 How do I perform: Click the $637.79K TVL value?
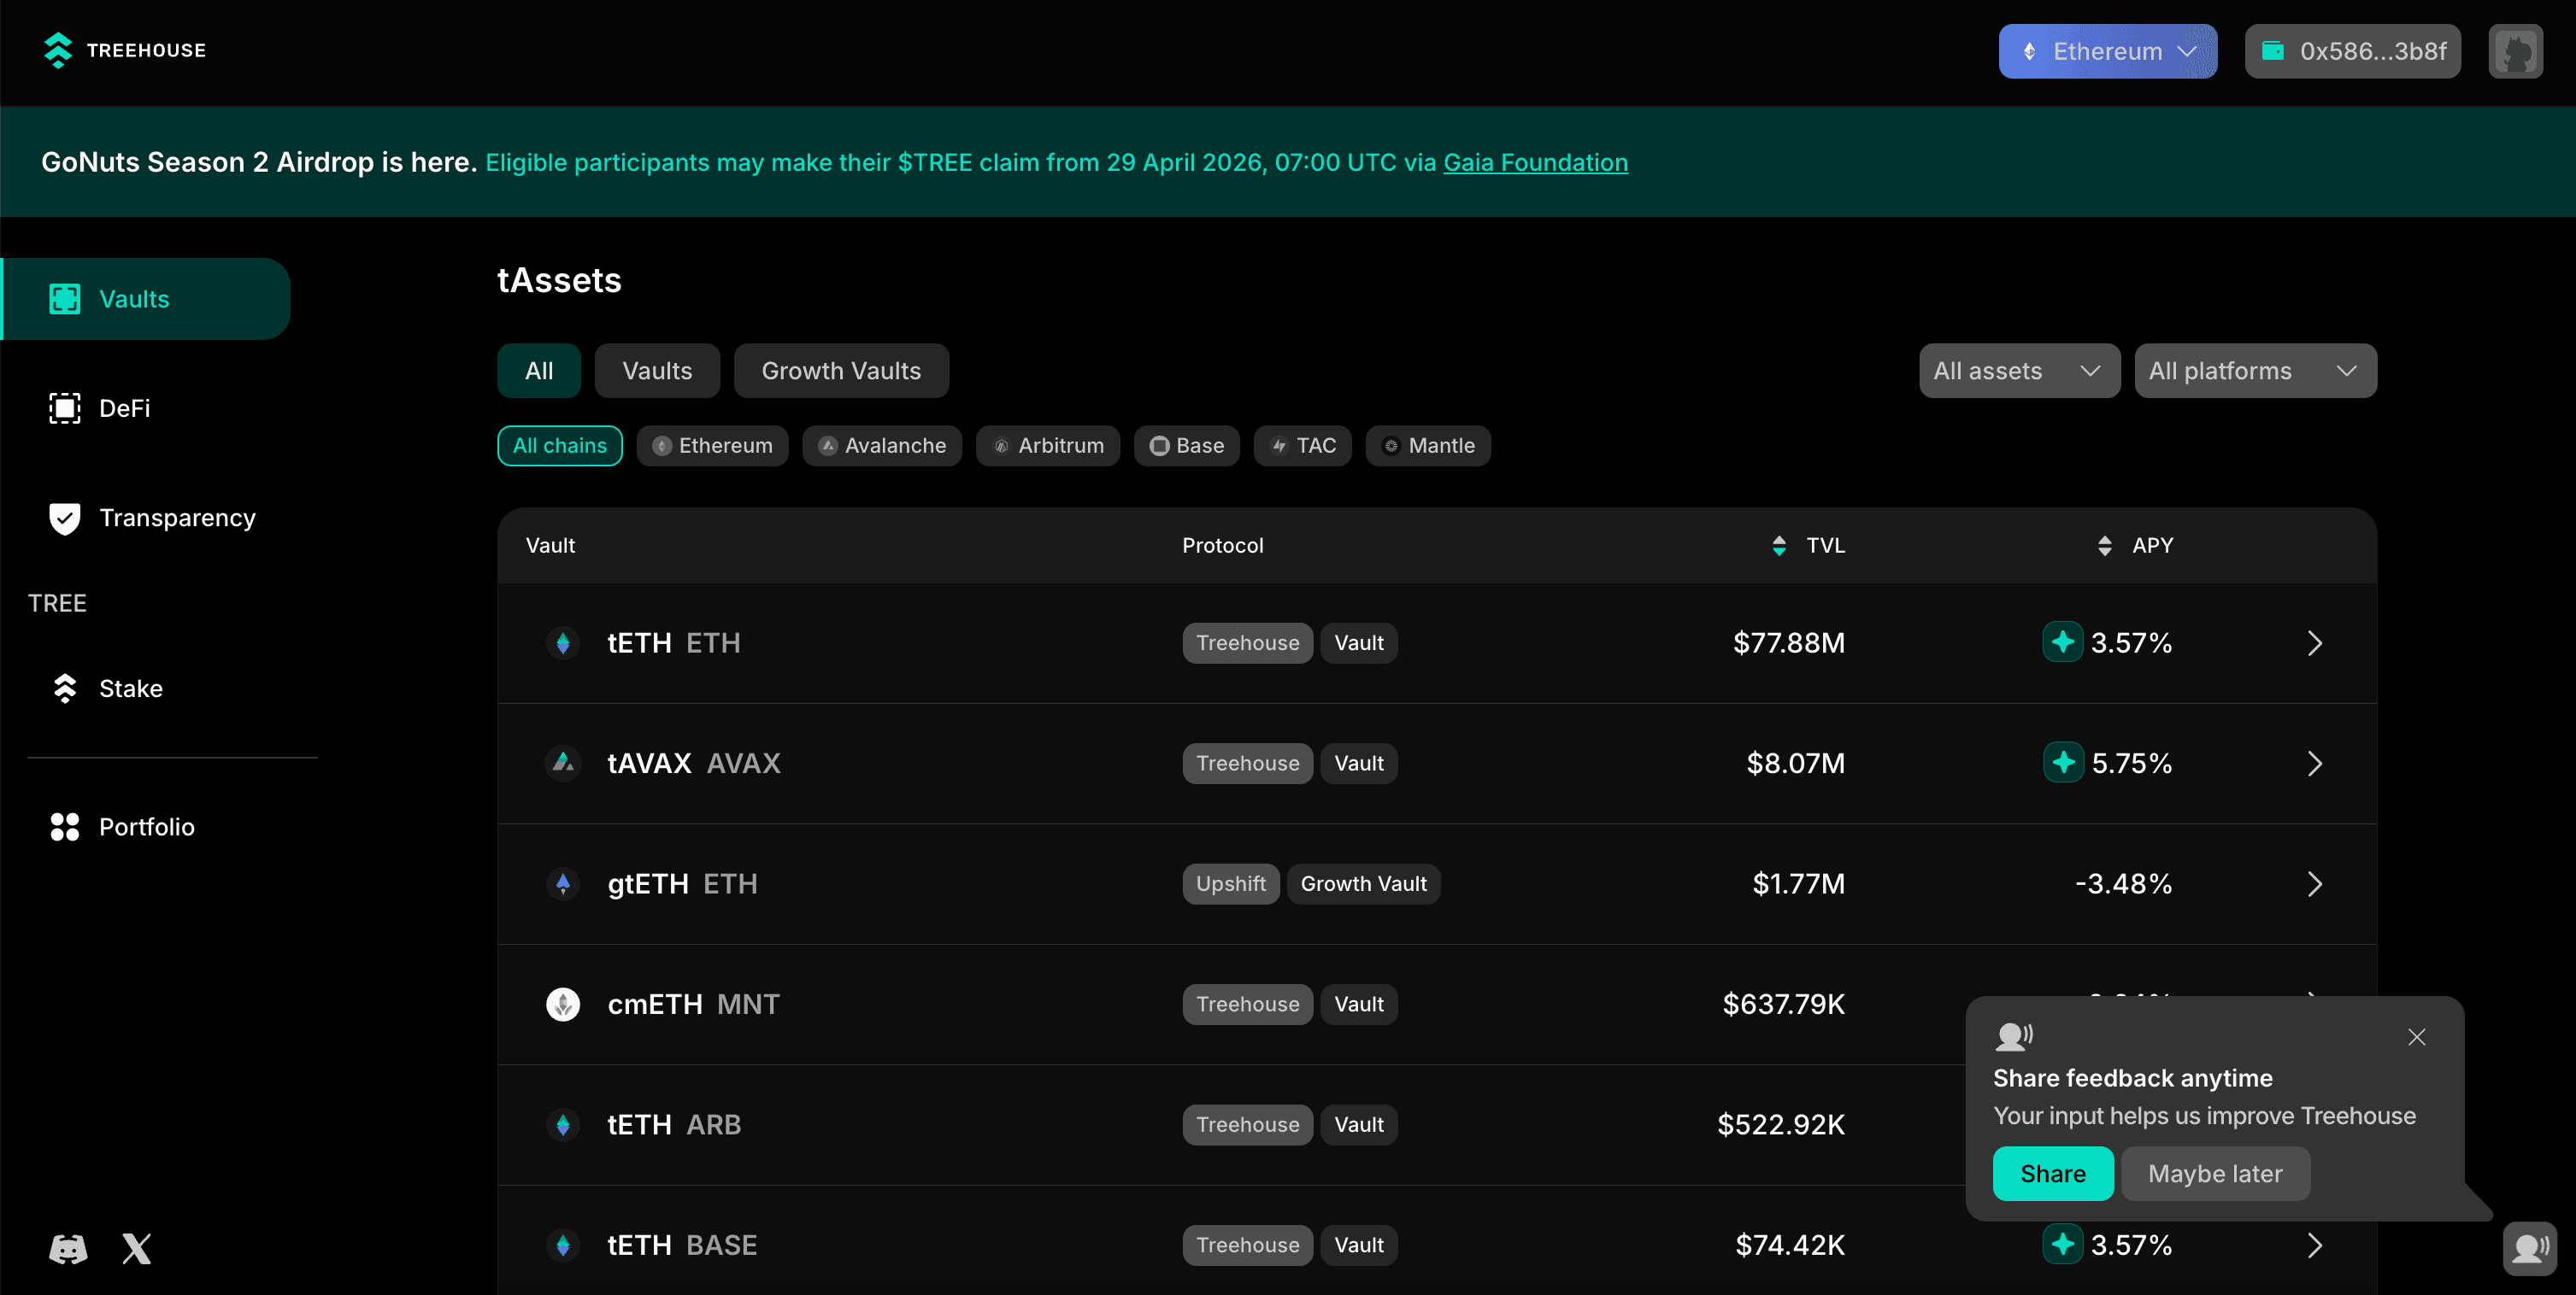coord(1783,1005)
